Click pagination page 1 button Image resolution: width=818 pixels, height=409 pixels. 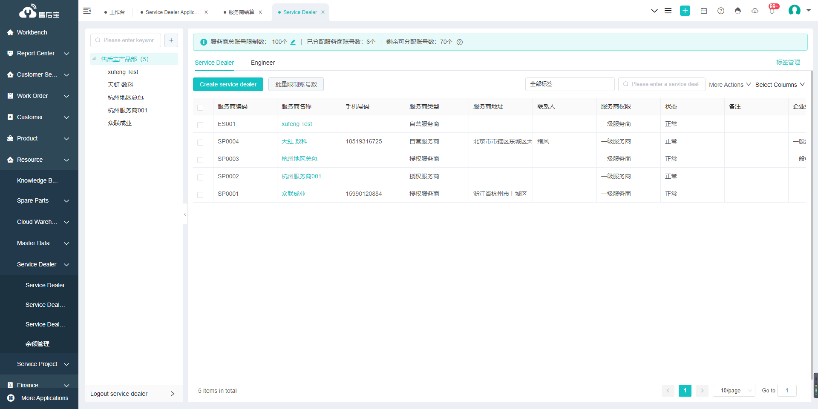coord(685,391)
